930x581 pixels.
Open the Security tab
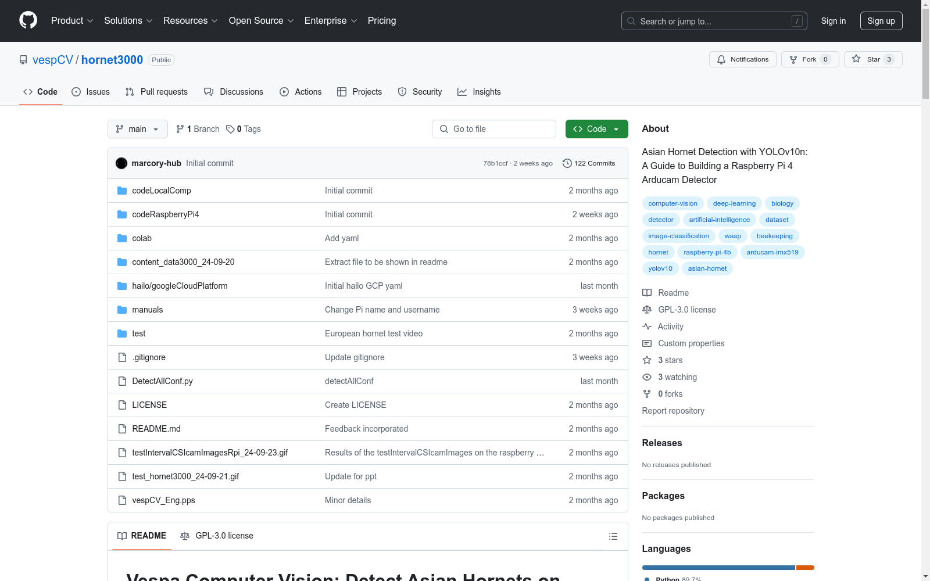(x=420, y=92)
